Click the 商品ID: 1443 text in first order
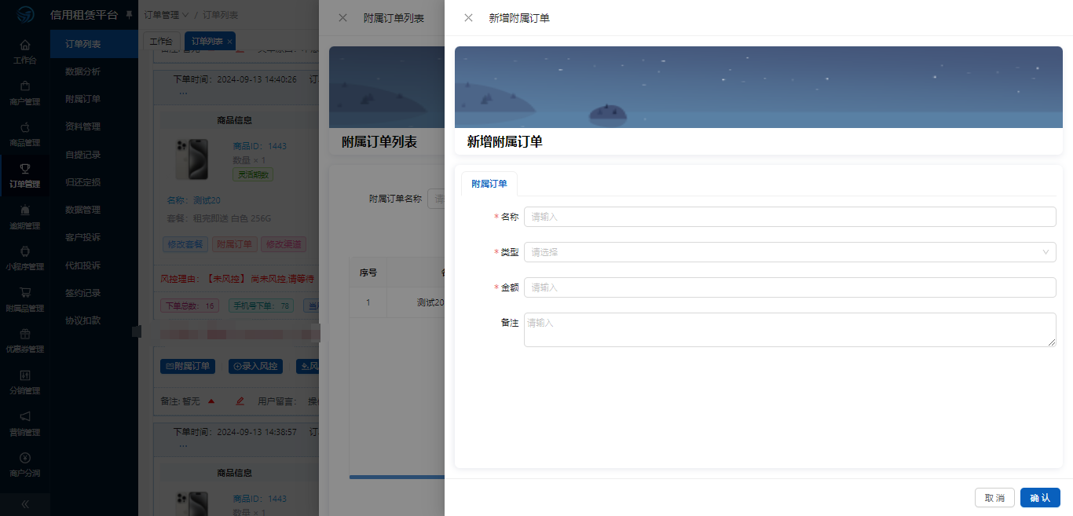 pyautogui.click(x=260, y=146)
